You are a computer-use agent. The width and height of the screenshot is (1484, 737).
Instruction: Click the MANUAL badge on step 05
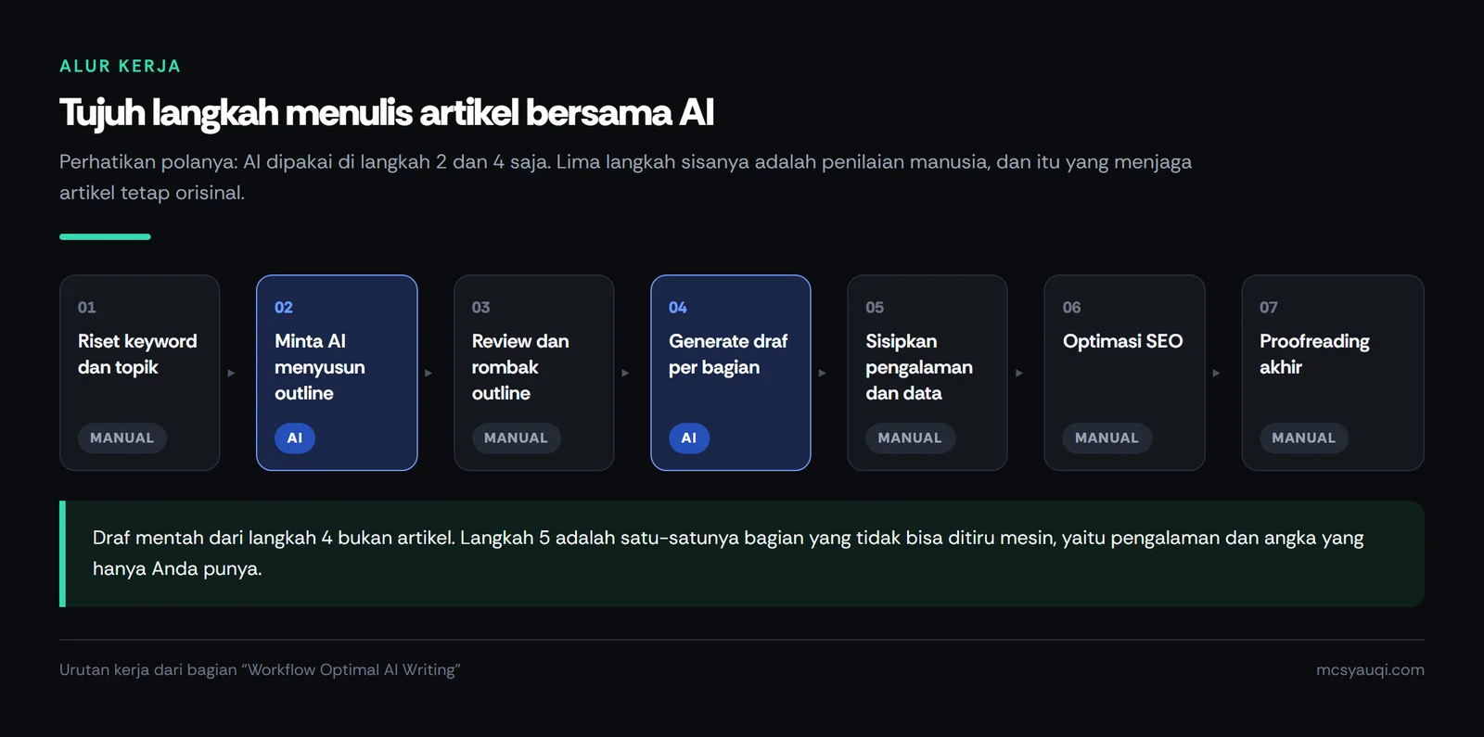pyautogui.click(x=910, y=438)
